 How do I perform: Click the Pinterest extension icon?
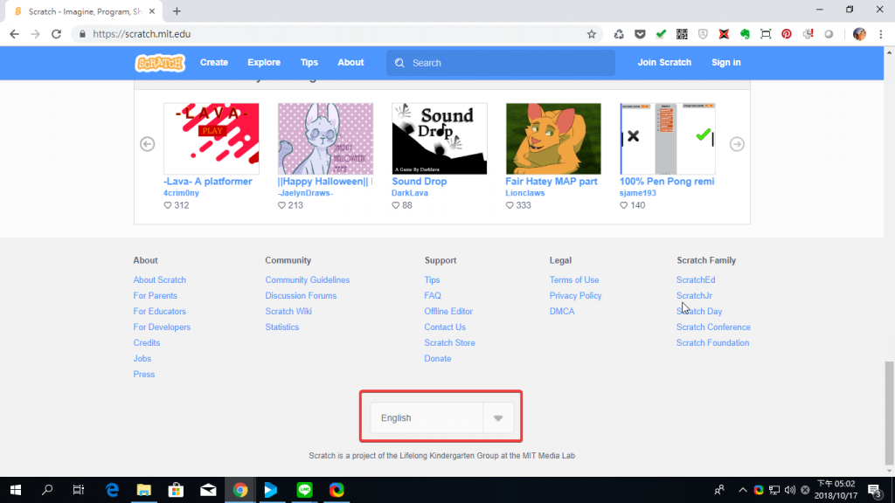pos(787,34)
